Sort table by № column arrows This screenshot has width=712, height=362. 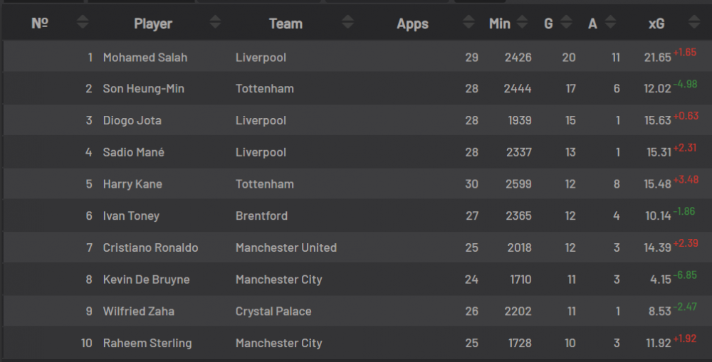83,23
